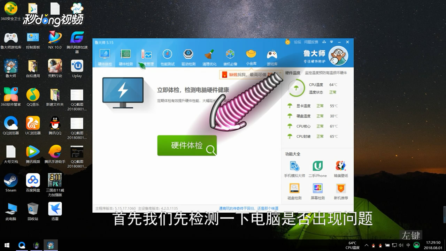Launch the 磁盘检测 disk check tool

[x=294, y=191]
